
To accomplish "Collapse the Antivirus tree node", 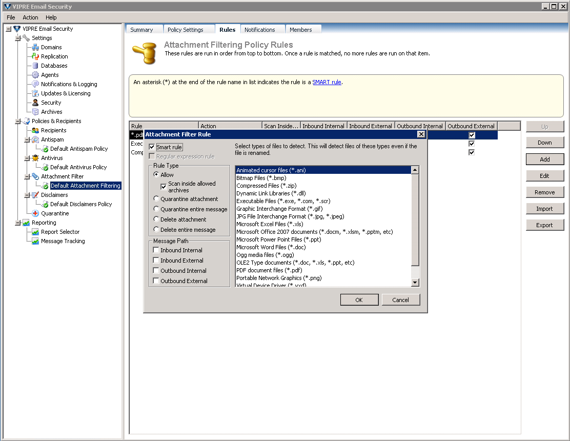I will click(x=27, y=158).
